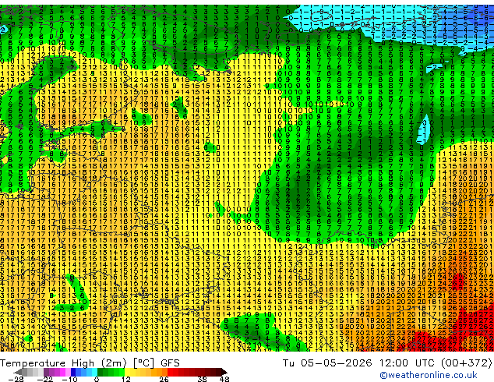Click the cyan swatch next to 0
Screen dimensions: 494x382
(94, 372)
